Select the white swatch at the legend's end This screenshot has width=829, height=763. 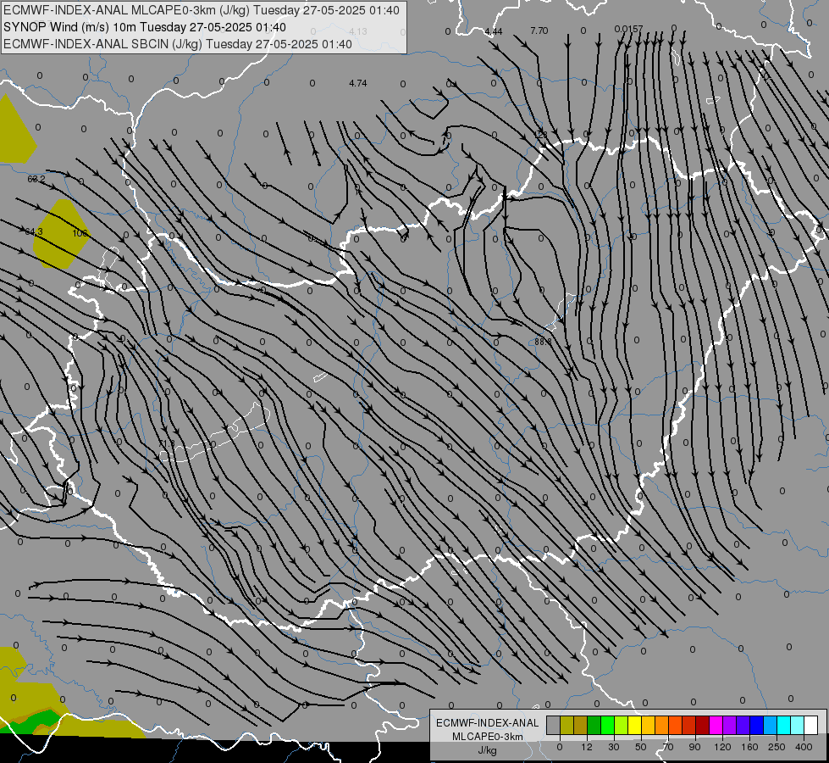(811, 725)
